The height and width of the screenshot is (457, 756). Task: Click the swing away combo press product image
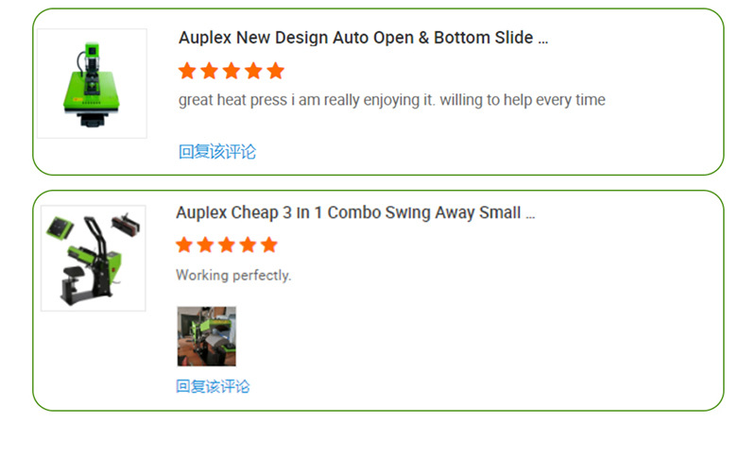(93, 258)
